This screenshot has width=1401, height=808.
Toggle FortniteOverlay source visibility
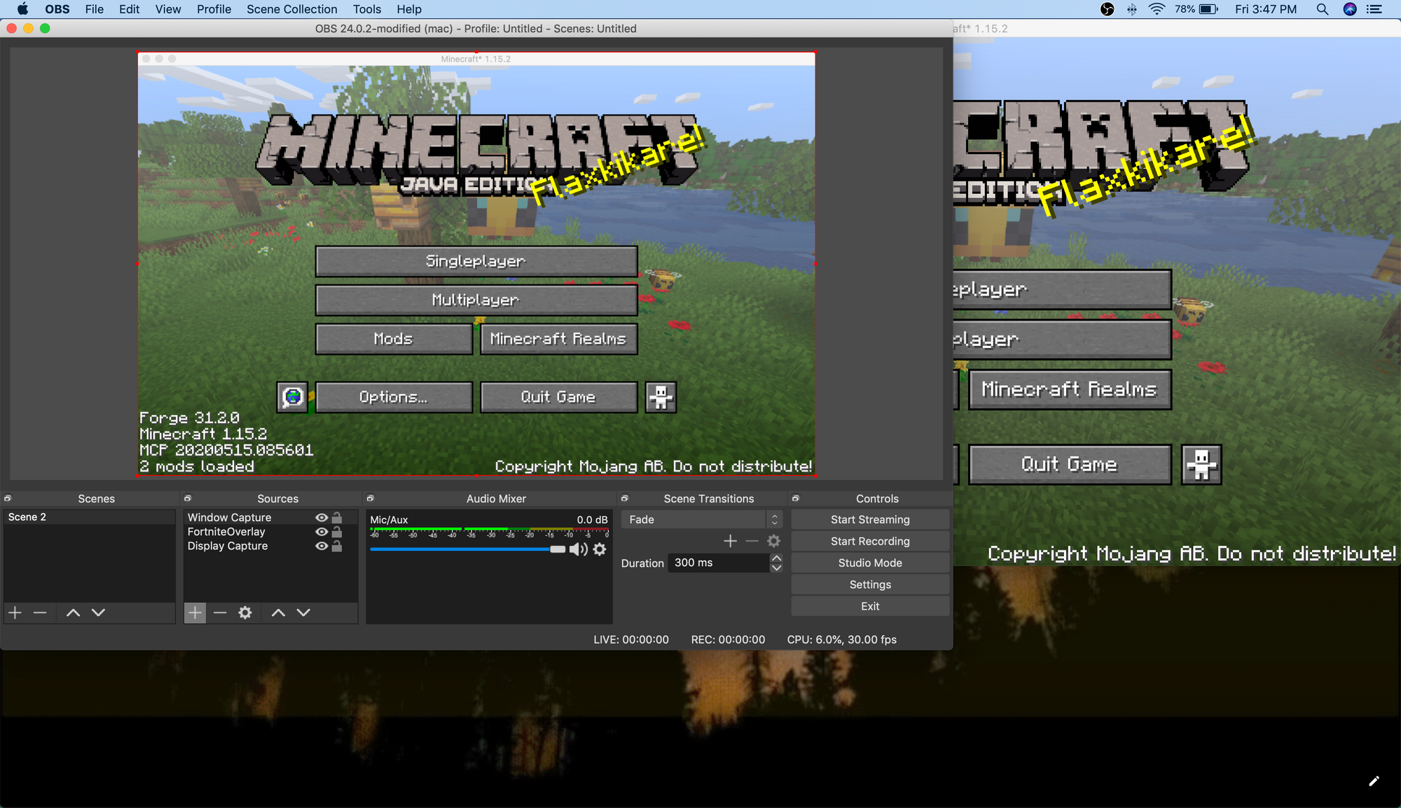point(322,532)
